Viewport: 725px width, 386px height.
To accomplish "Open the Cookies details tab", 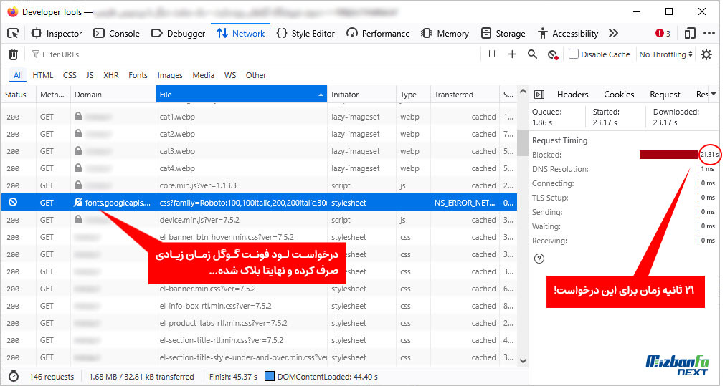I will [619, 95].
